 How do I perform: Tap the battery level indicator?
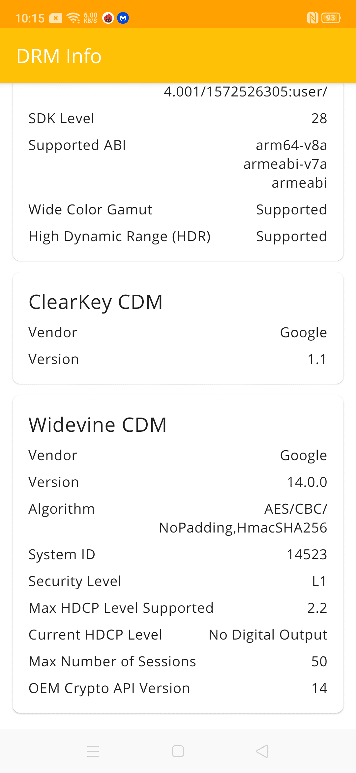[331, 18]
